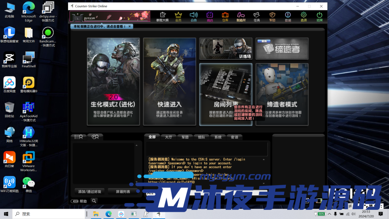Switch chat to the 大厅 tab
The height and width of the screenshot is (219, 389).
(169, 137)
